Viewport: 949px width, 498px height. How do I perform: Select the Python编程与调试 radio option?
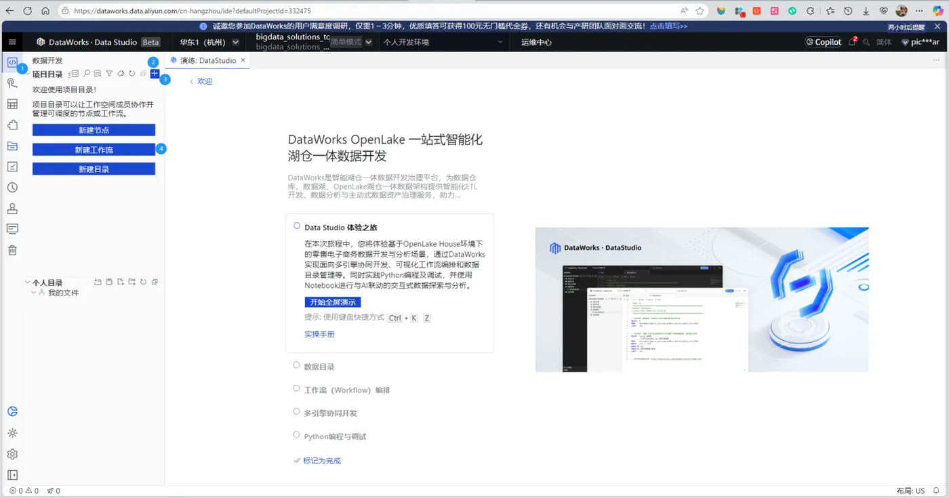click(x=297, y=434)
